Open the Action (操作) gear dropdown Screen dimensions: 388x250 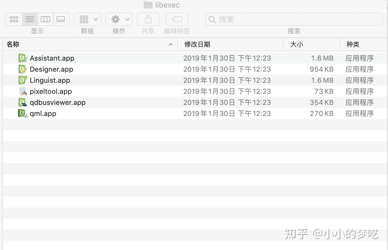[x=119, y=19]
